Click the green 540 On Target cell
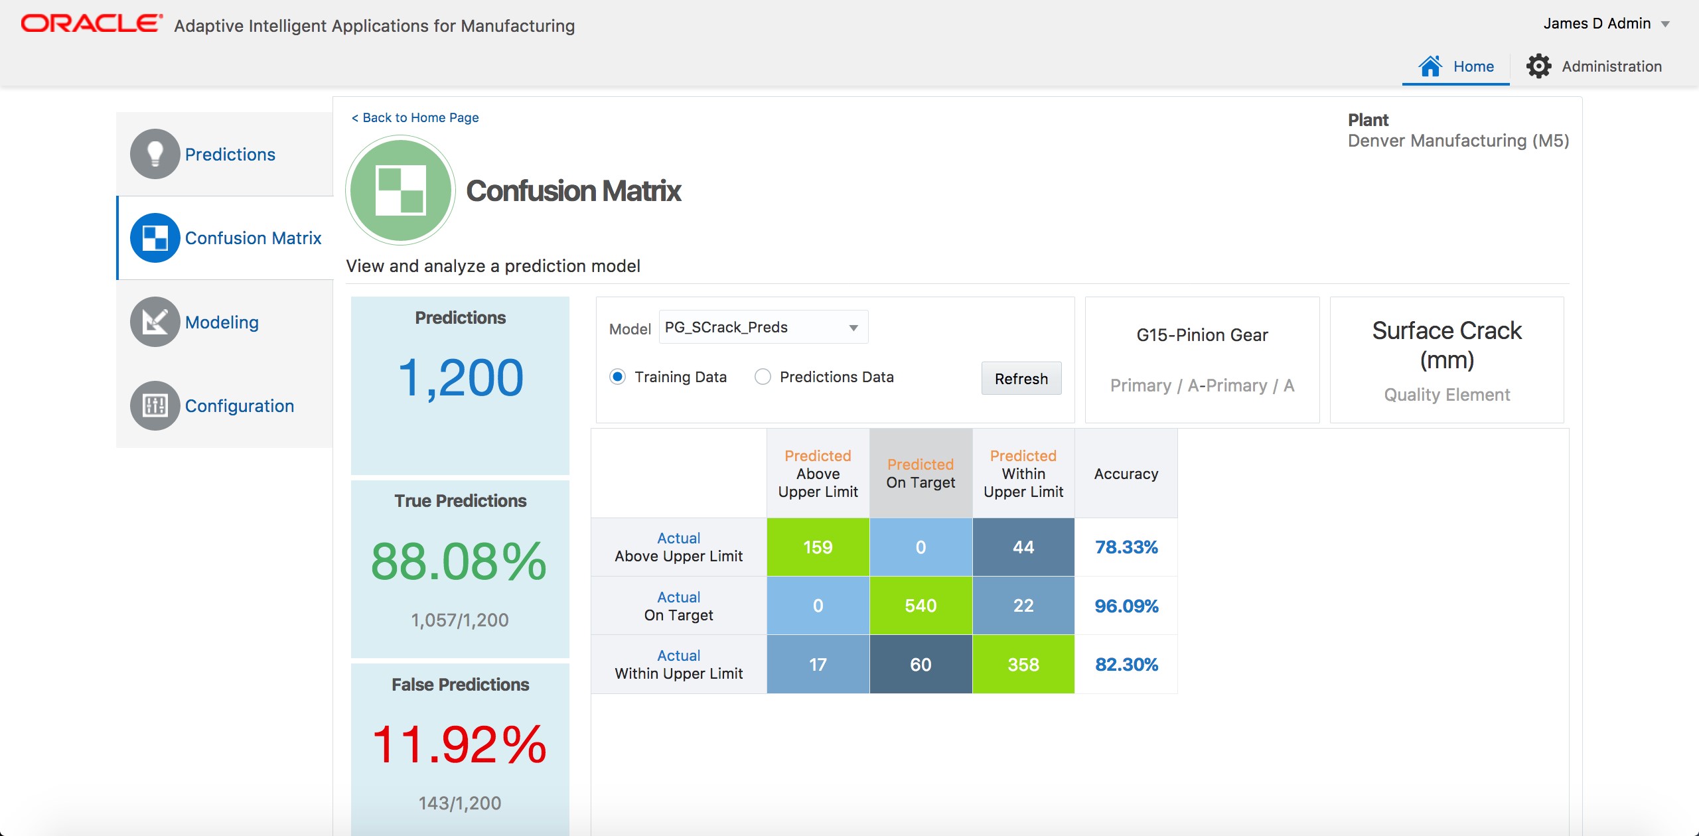 click(x=921, y=605)
